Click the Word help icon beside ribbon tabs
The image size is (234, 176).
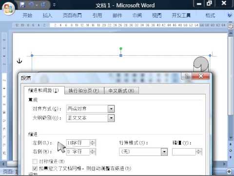(x=230, y=15)
